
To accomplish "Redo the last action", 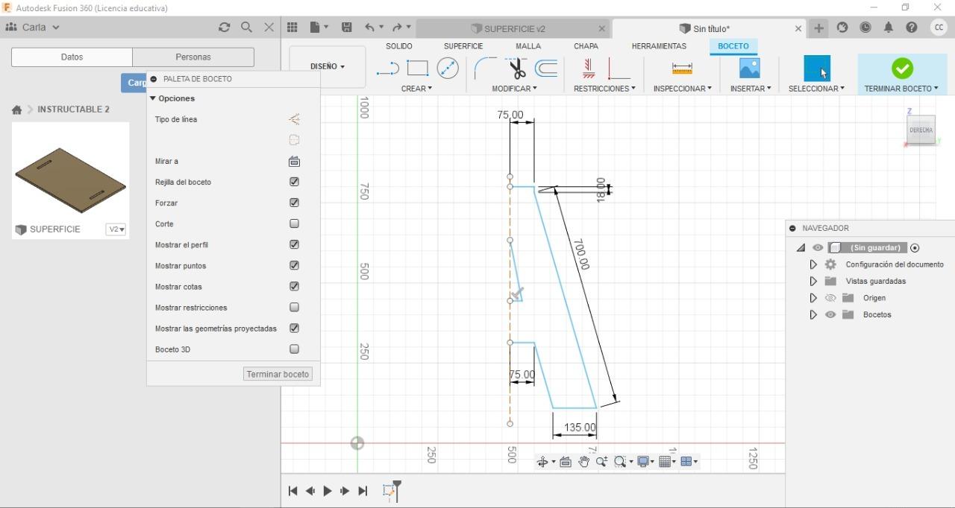I will coord(398,28).
